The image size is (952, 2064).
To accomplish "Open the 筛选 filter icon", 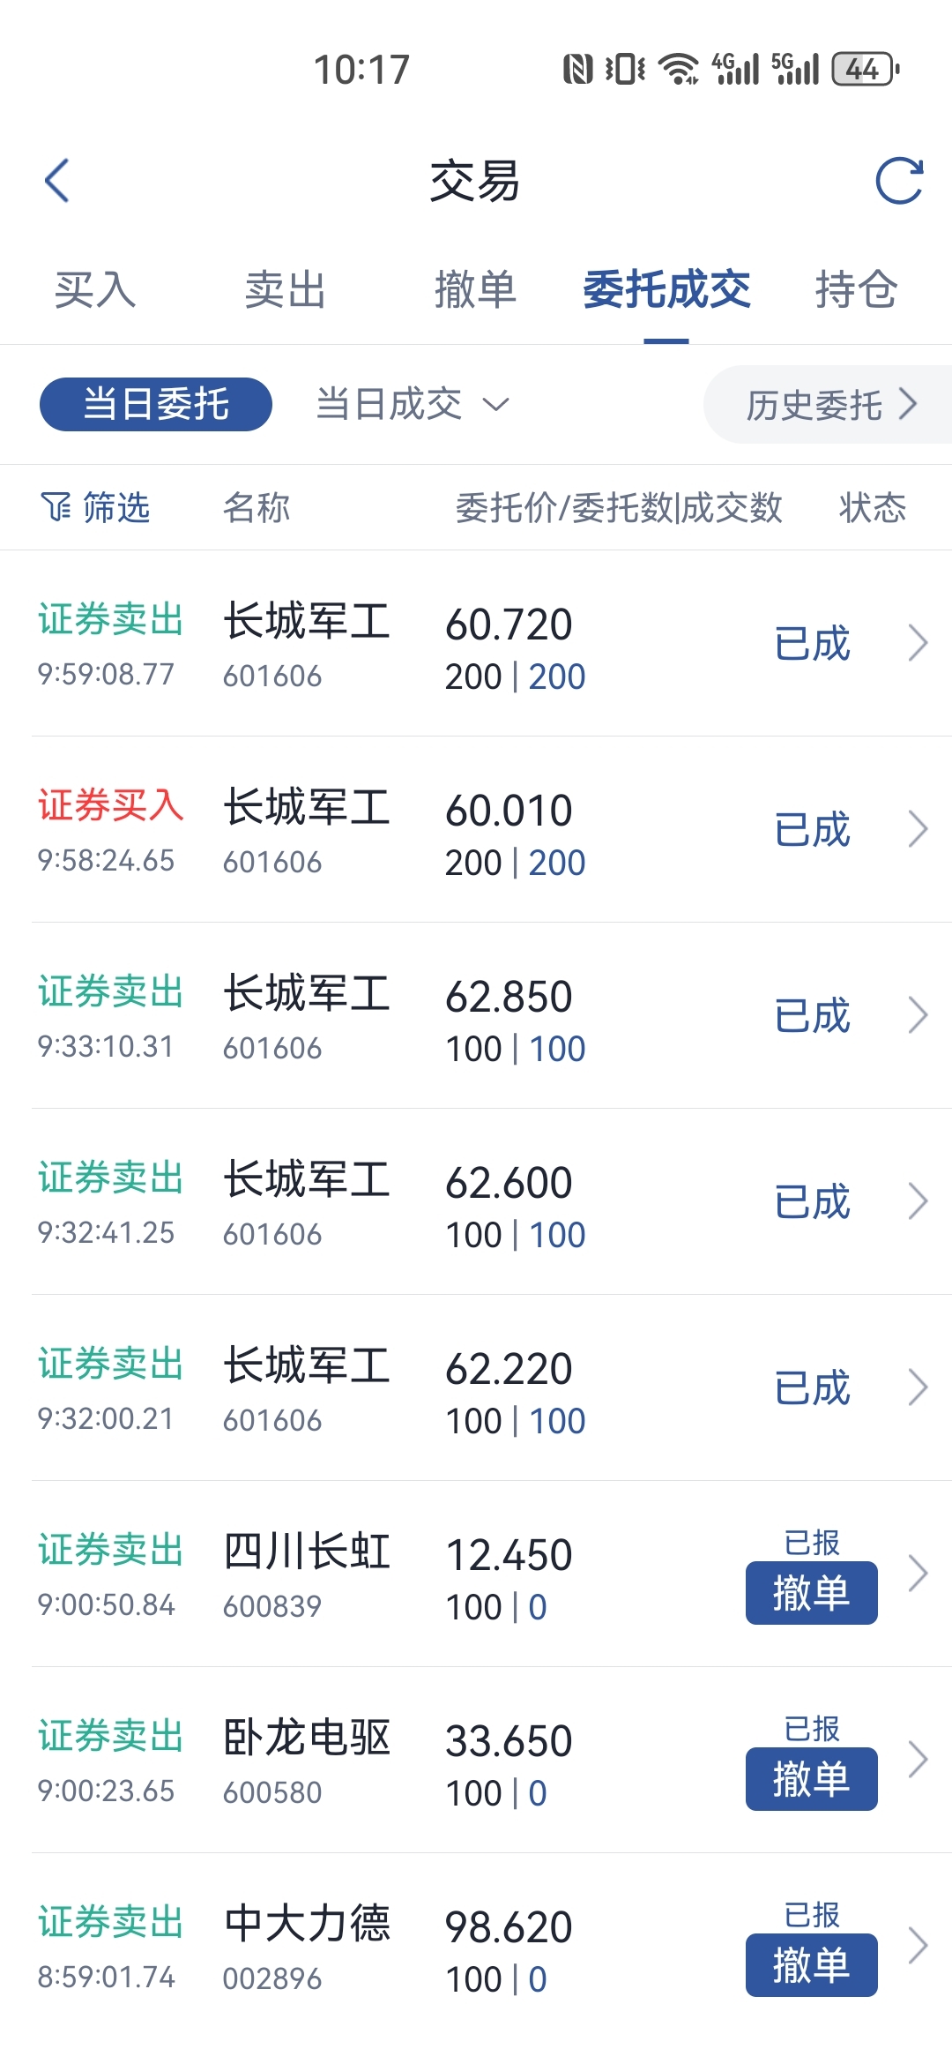I will 55,507.
